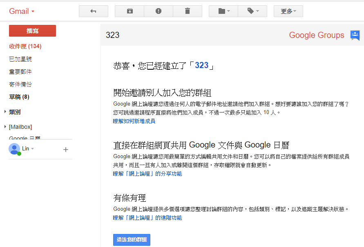Open the 更多 (More) dropdown
The image size is (364, 247).
[288, 11]
